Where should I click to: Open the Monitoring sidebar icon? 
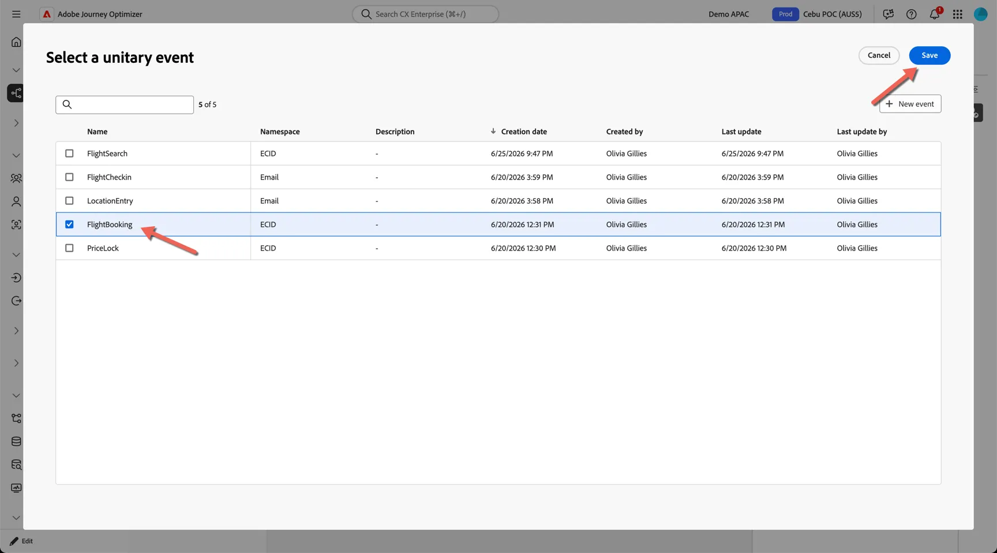tap(16, 488)
